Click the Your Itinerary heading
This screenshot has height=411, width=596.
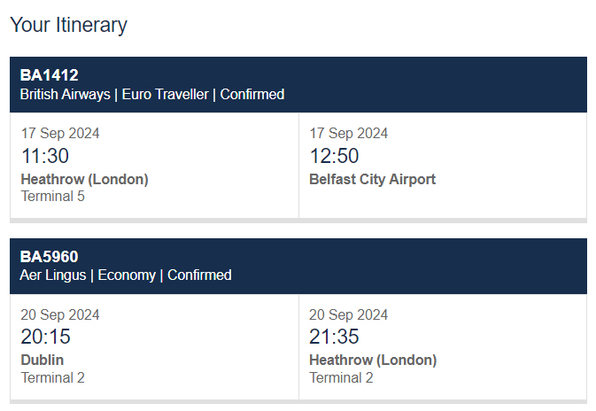coord(68,25)
